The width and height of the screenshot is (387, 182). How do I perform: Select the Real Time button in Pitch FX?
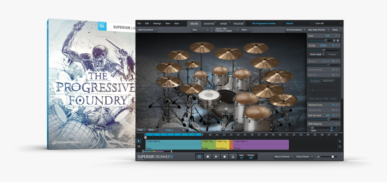click(x=328, y=80)
